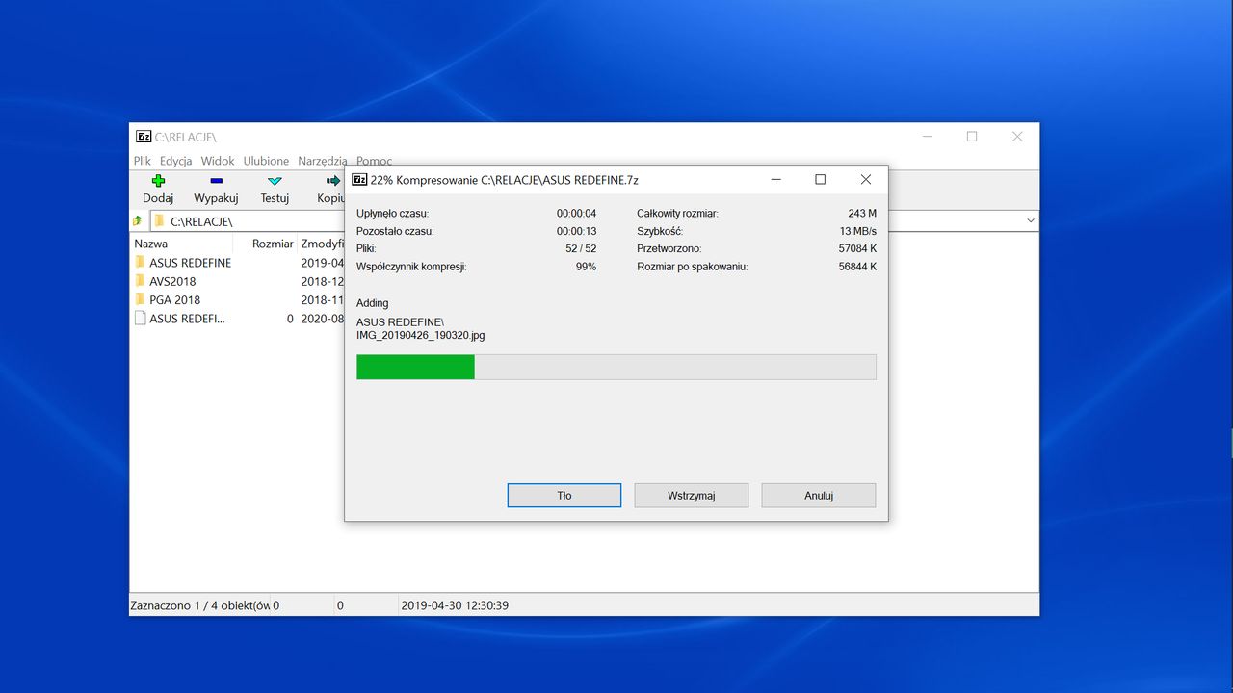This screenshot has width=1233, height=693.
Task: Click the 7z icon in compression dialog title
Action: tap(359, 179)
